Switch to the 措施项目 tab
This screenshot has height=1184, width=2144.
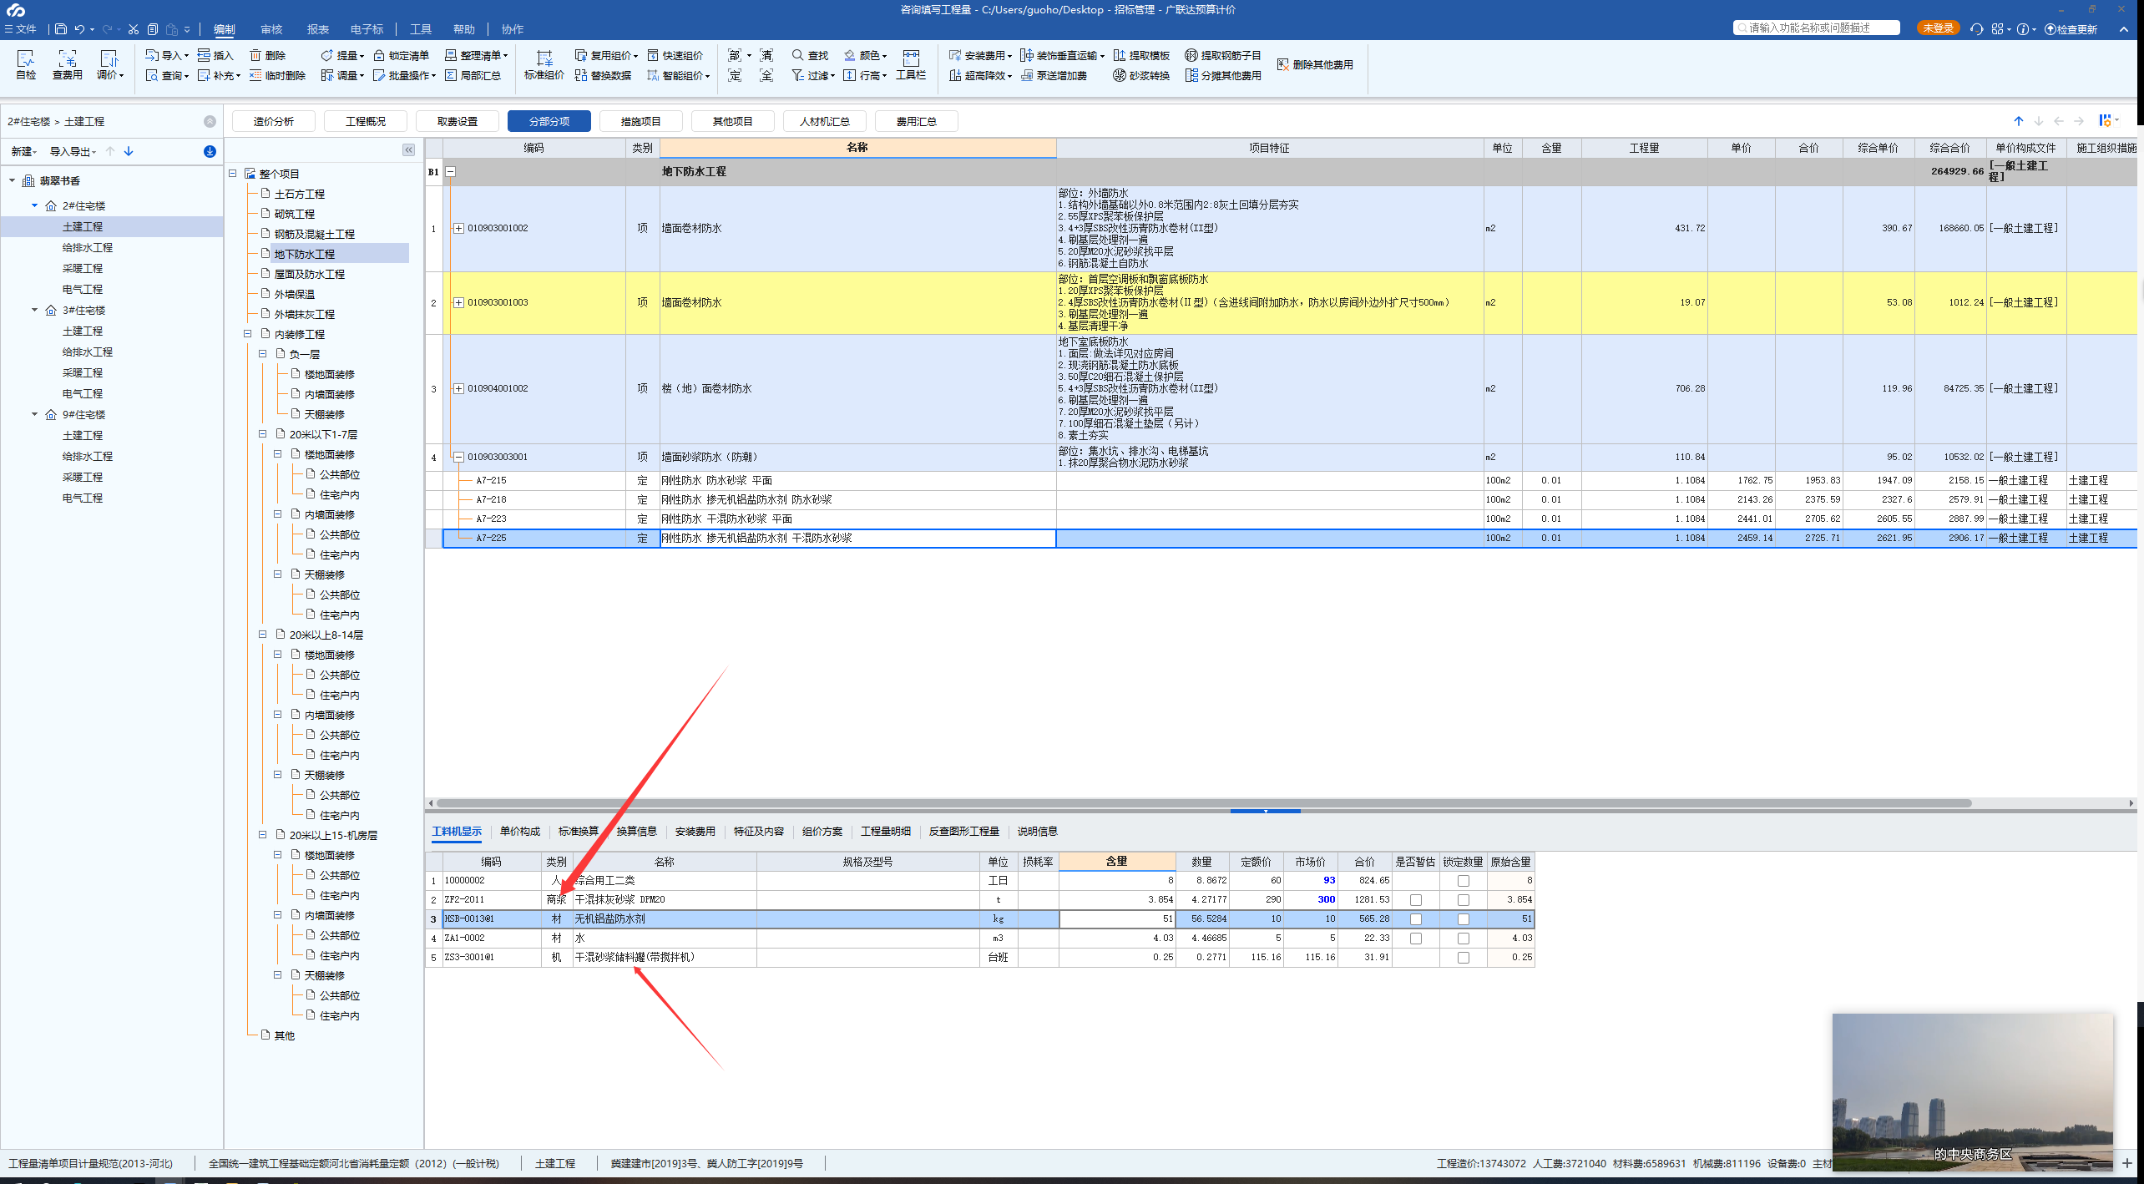(x=640, y=122)
